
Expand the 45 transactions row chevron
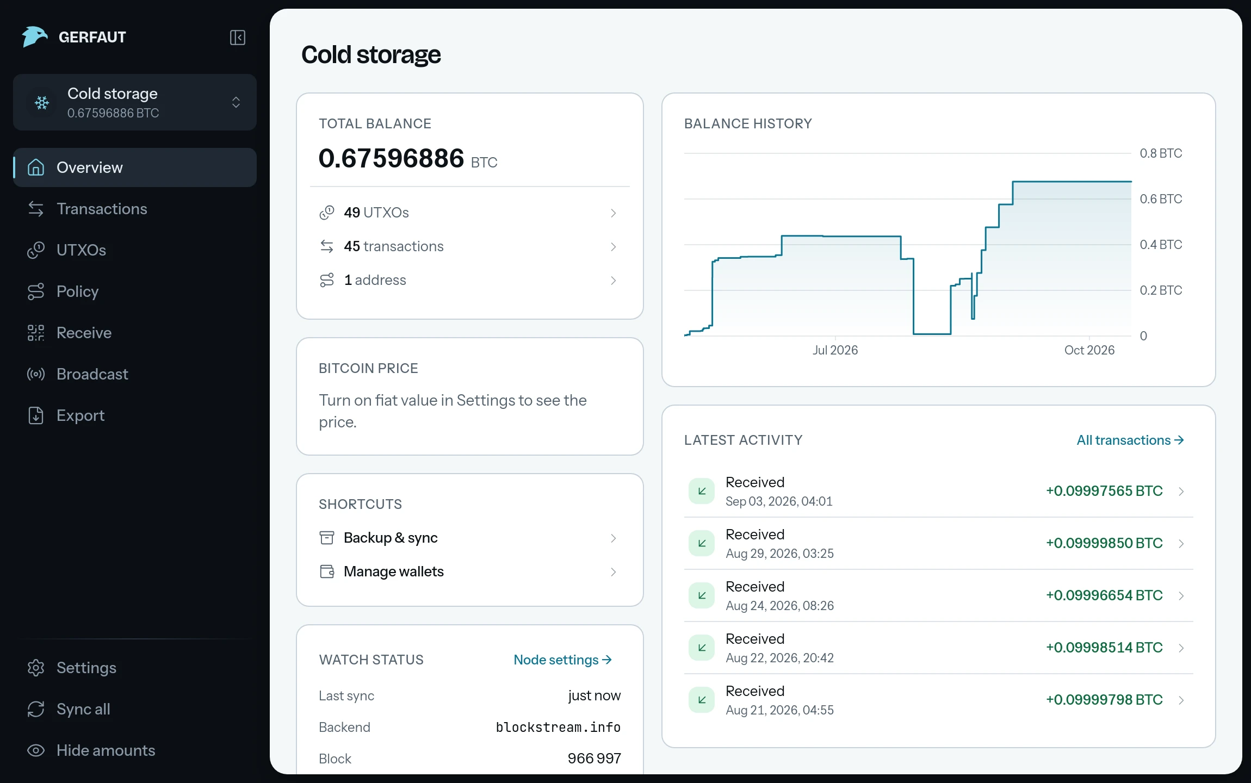[x=613, y=247]
